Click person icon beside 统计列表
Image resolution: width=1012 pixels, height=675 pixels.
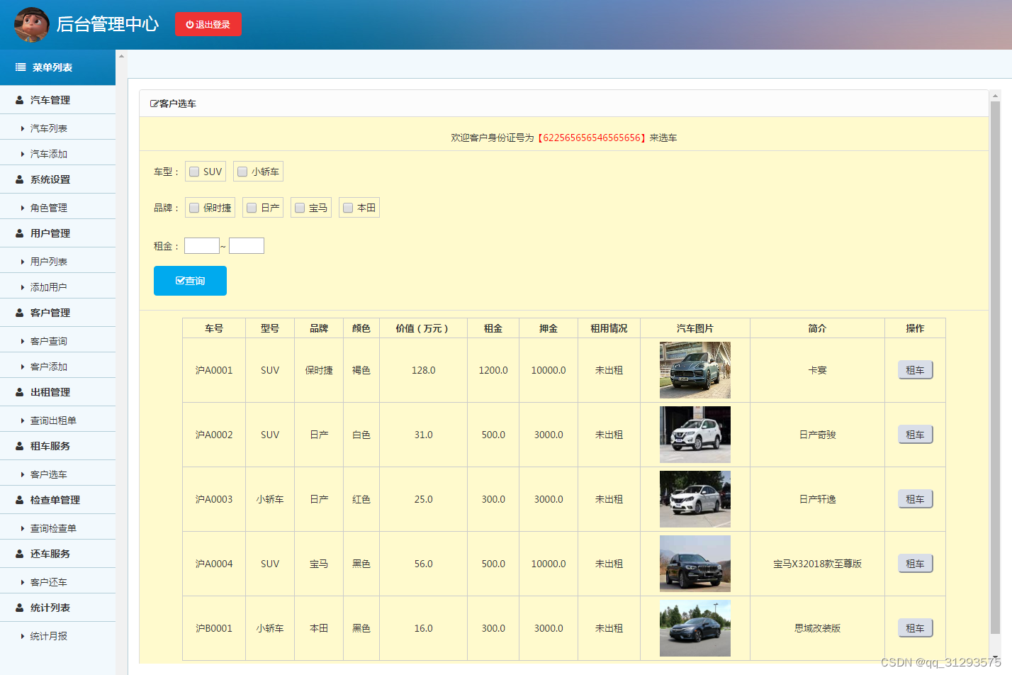click(20, 608)
